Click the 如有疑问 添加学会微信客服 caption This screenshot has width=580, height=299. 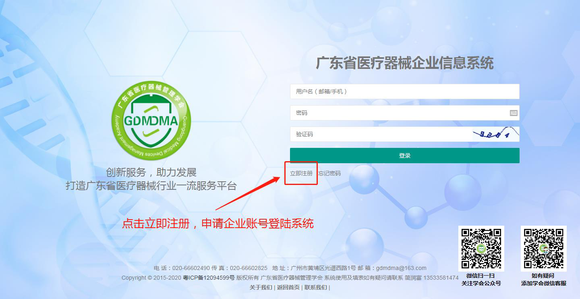544,280
